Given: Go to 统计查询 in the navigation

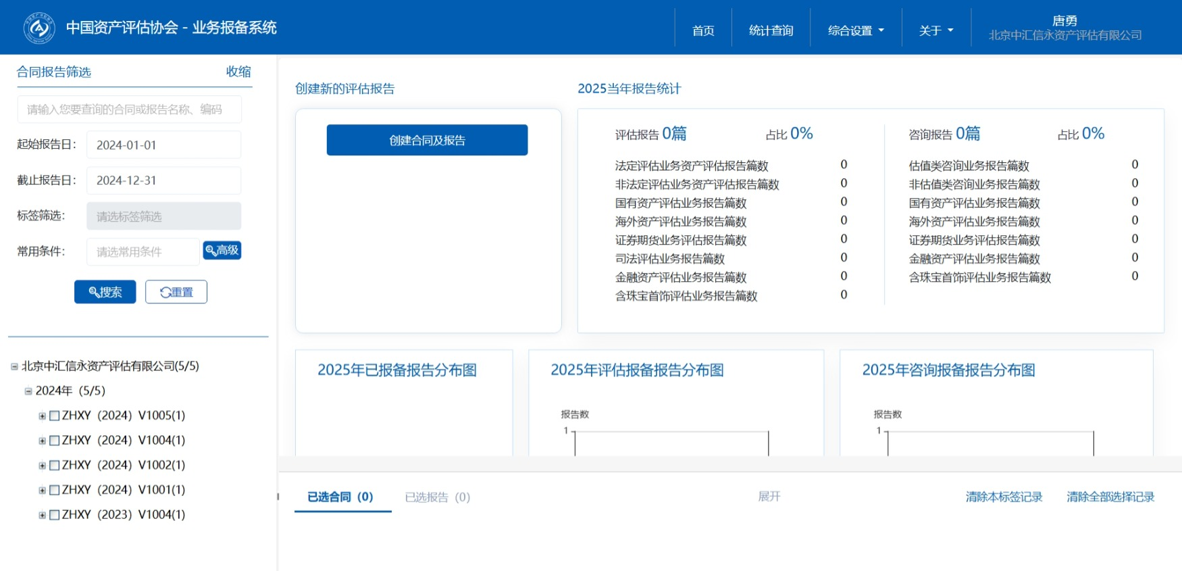Looking at the screenshot, I should (x=771, y=30).
